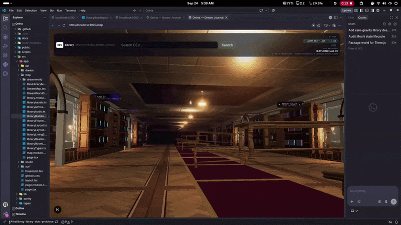Start a new chat with compose icon
The width and height of the screenshot is (401, 225).
coord(395,24)
